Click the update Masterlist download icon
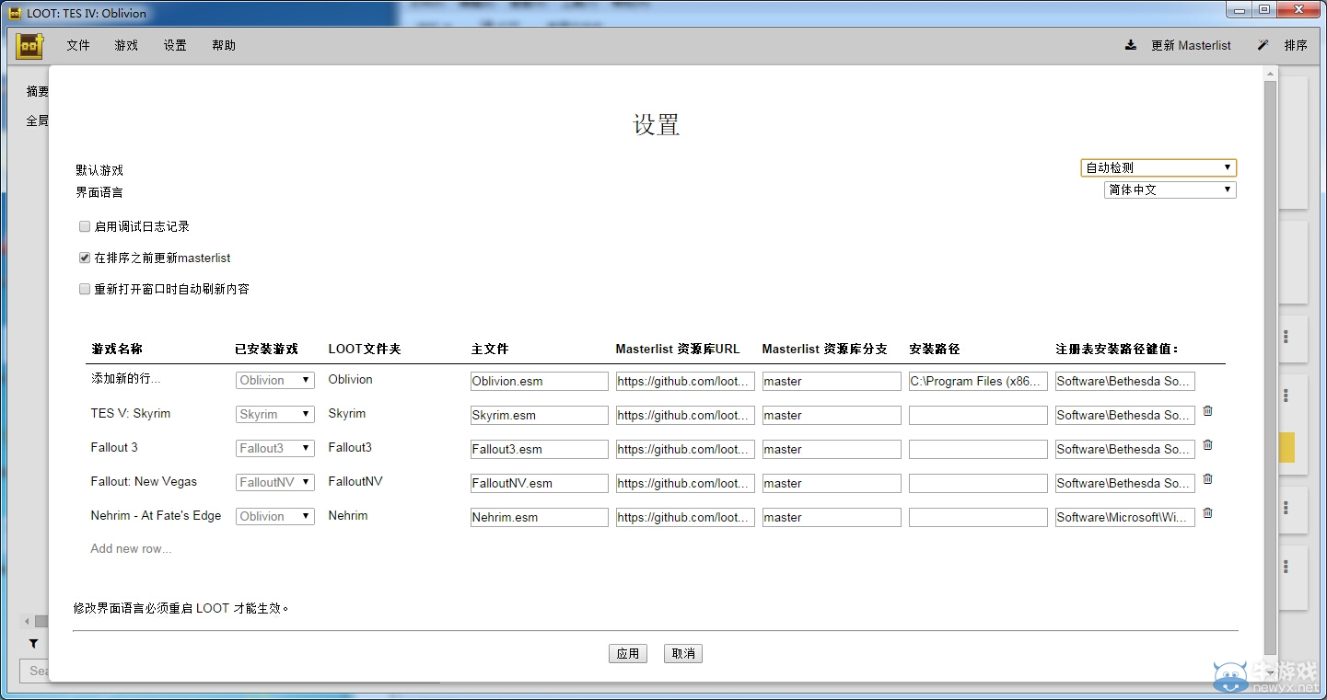This screenshot has width=1327, height=700. tap(1131, 45)
